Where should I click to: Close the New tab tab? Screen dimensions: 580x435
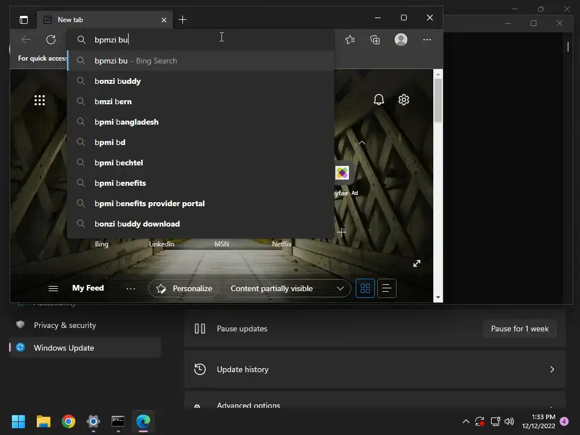[164, 20]
